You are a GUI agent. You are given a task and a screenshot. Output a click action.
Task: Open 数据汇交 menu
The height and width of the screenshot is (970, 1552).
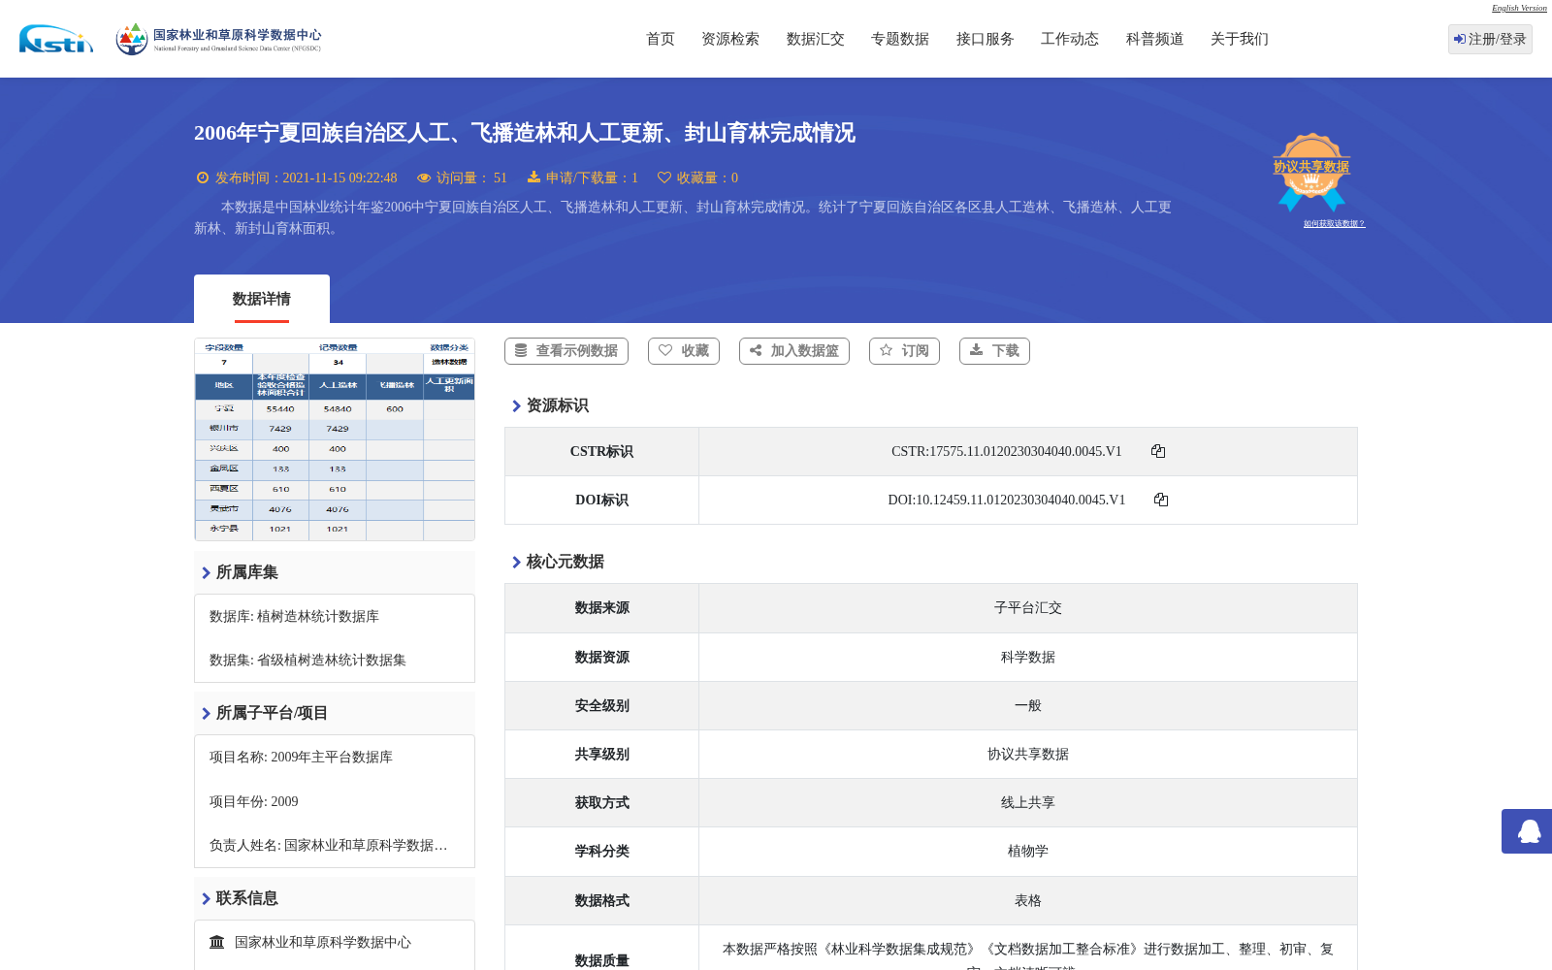tap(816, 39)
